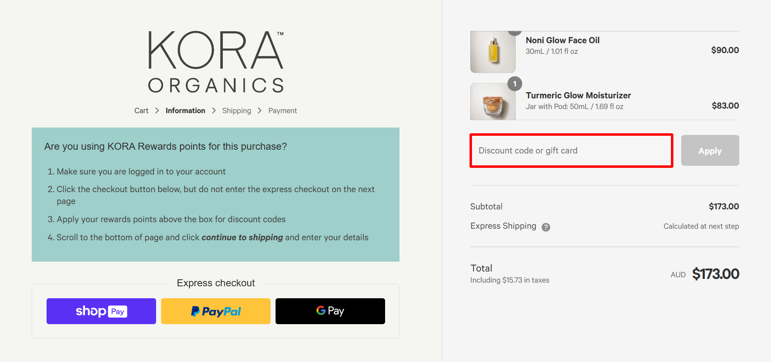Click the KORA Organics logo
The width and height of the screenshot is (771, 362).
tap(215, 61)
